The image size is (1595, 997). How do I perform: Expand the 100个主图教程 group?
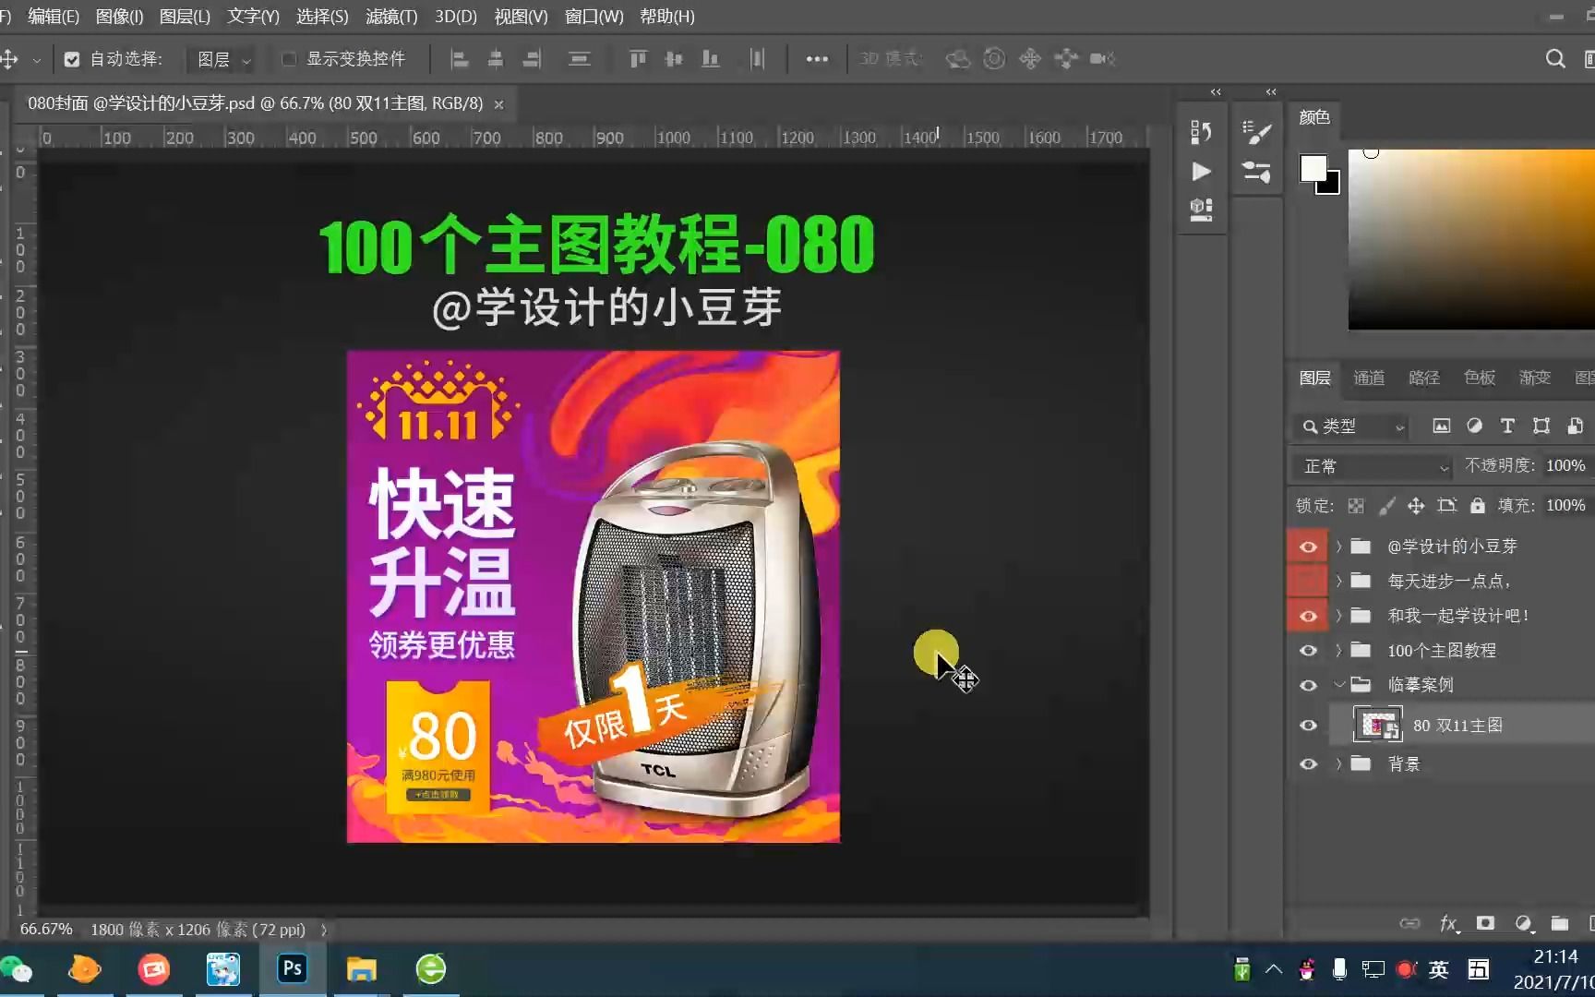click(x=1338, y=650)
